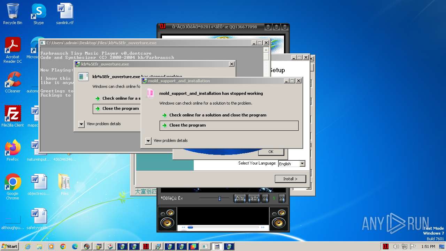446x251 pixels.
Task: Click the kb%5Efr_ouverture.exe crash dialog program icon
Action: pos(83,77)
